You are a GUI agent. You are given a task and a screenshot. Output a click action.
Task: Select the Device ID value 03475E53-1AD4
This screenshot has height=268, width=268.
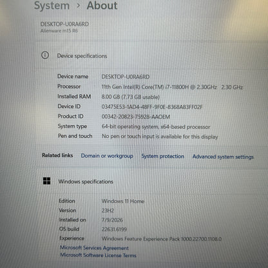coord(152,107)
